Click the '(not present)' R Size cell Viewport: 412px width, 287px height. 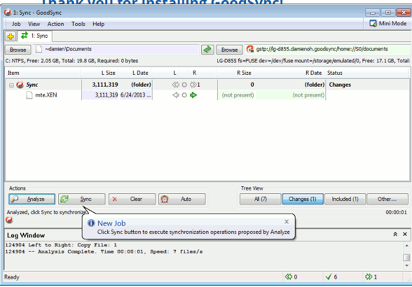[x=238, y=95]
